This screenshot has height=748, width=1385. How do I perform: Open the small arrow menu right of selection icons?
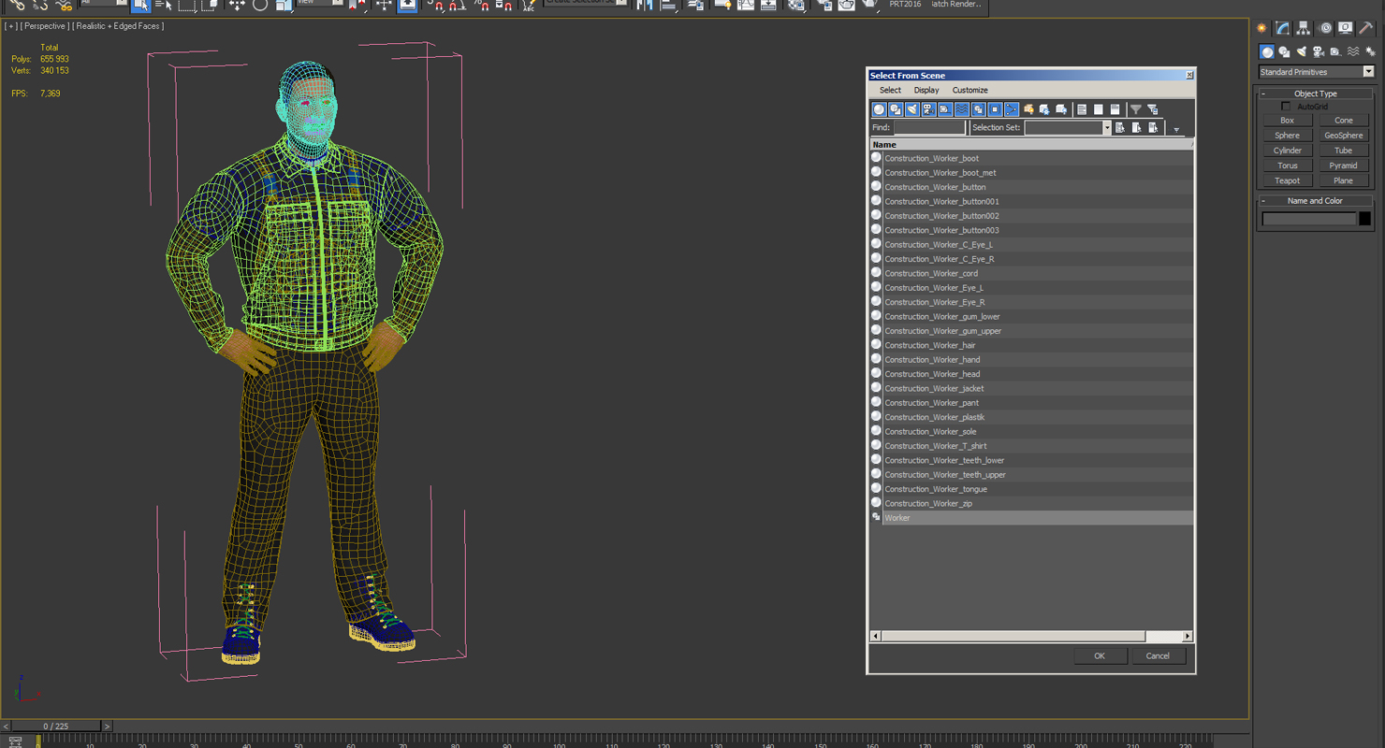[x=1176, y=130]
